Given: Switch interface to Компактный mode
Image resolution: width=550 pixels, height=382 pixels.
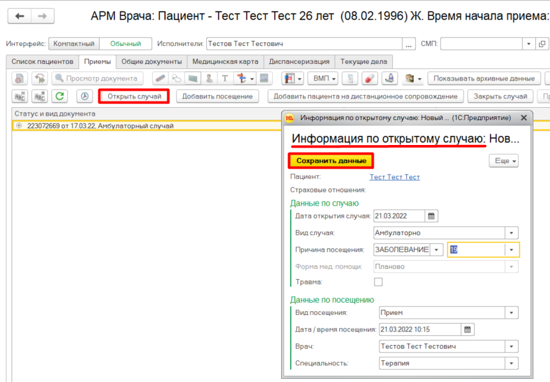Looking at the screenshot, I should (73, 44).
